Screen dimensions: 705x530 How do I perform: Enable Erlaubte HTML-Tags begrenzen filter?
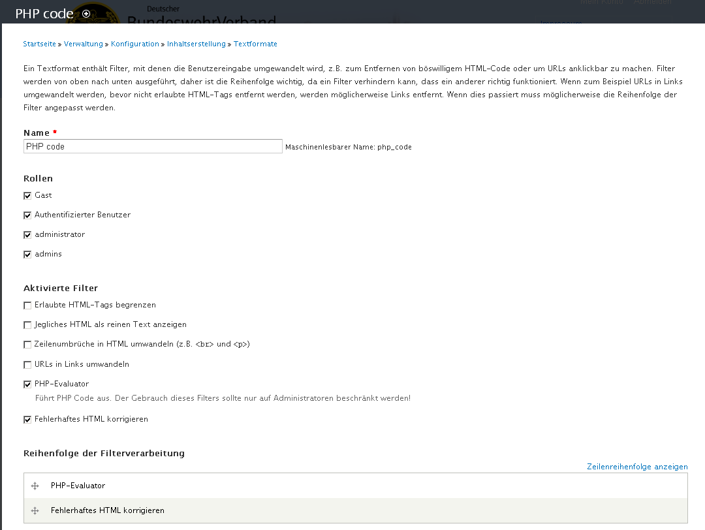click(x=27, y=305)
